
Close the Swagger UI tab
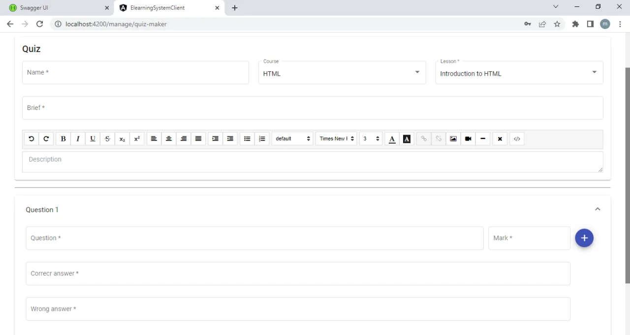point(107,8)
